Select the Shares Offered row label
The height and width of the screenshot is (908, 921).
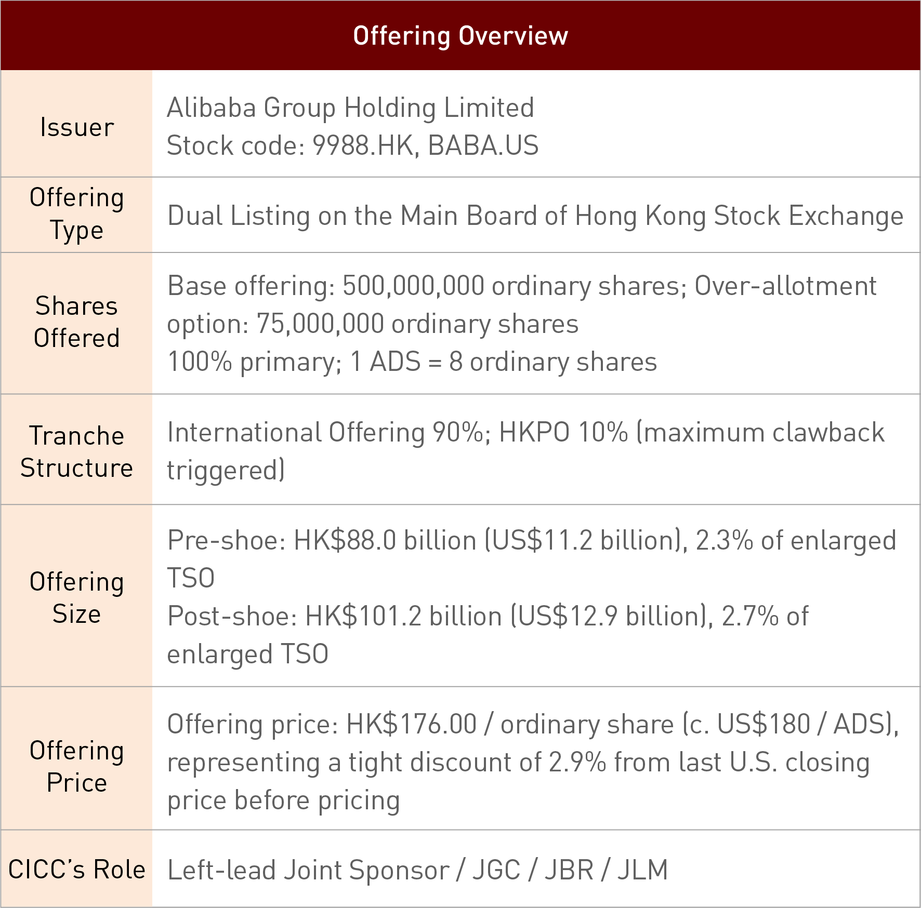coord(77,322)
